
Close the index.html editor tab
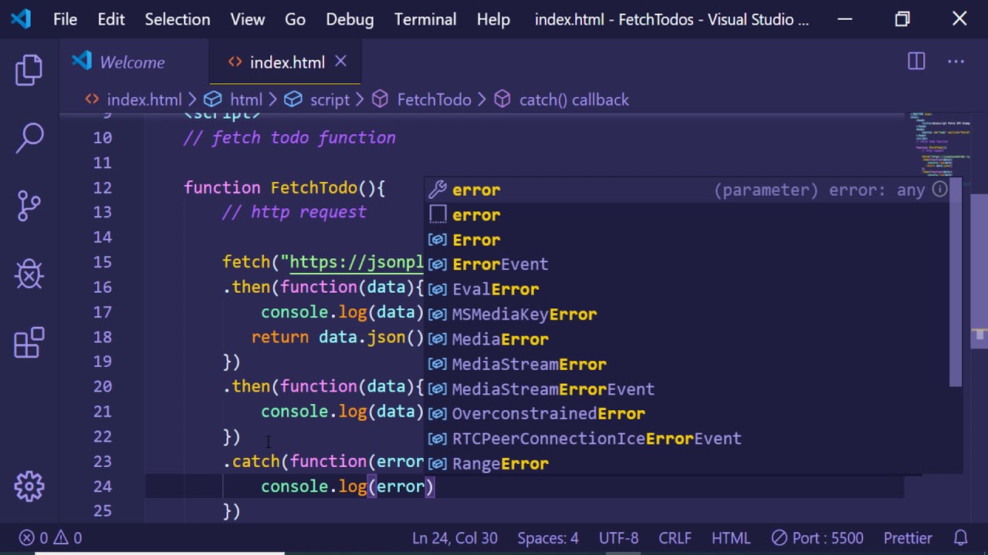tap(340, 62)
